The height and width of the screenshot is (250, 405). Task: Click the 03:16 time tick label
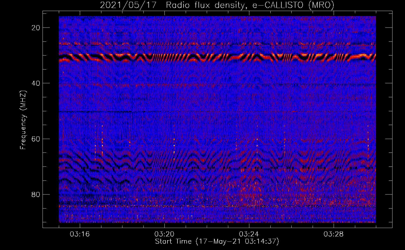click(x=80, y=234)
